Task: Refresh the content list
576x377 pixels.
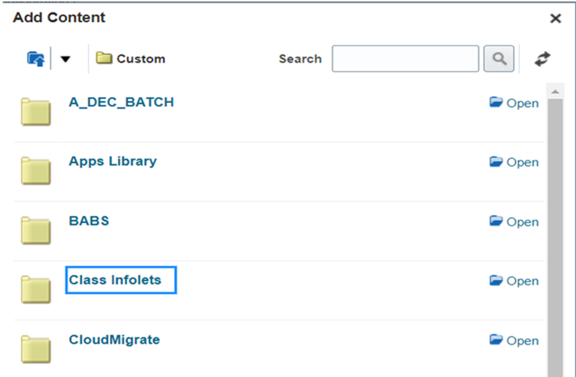Action: click(542, 58)
